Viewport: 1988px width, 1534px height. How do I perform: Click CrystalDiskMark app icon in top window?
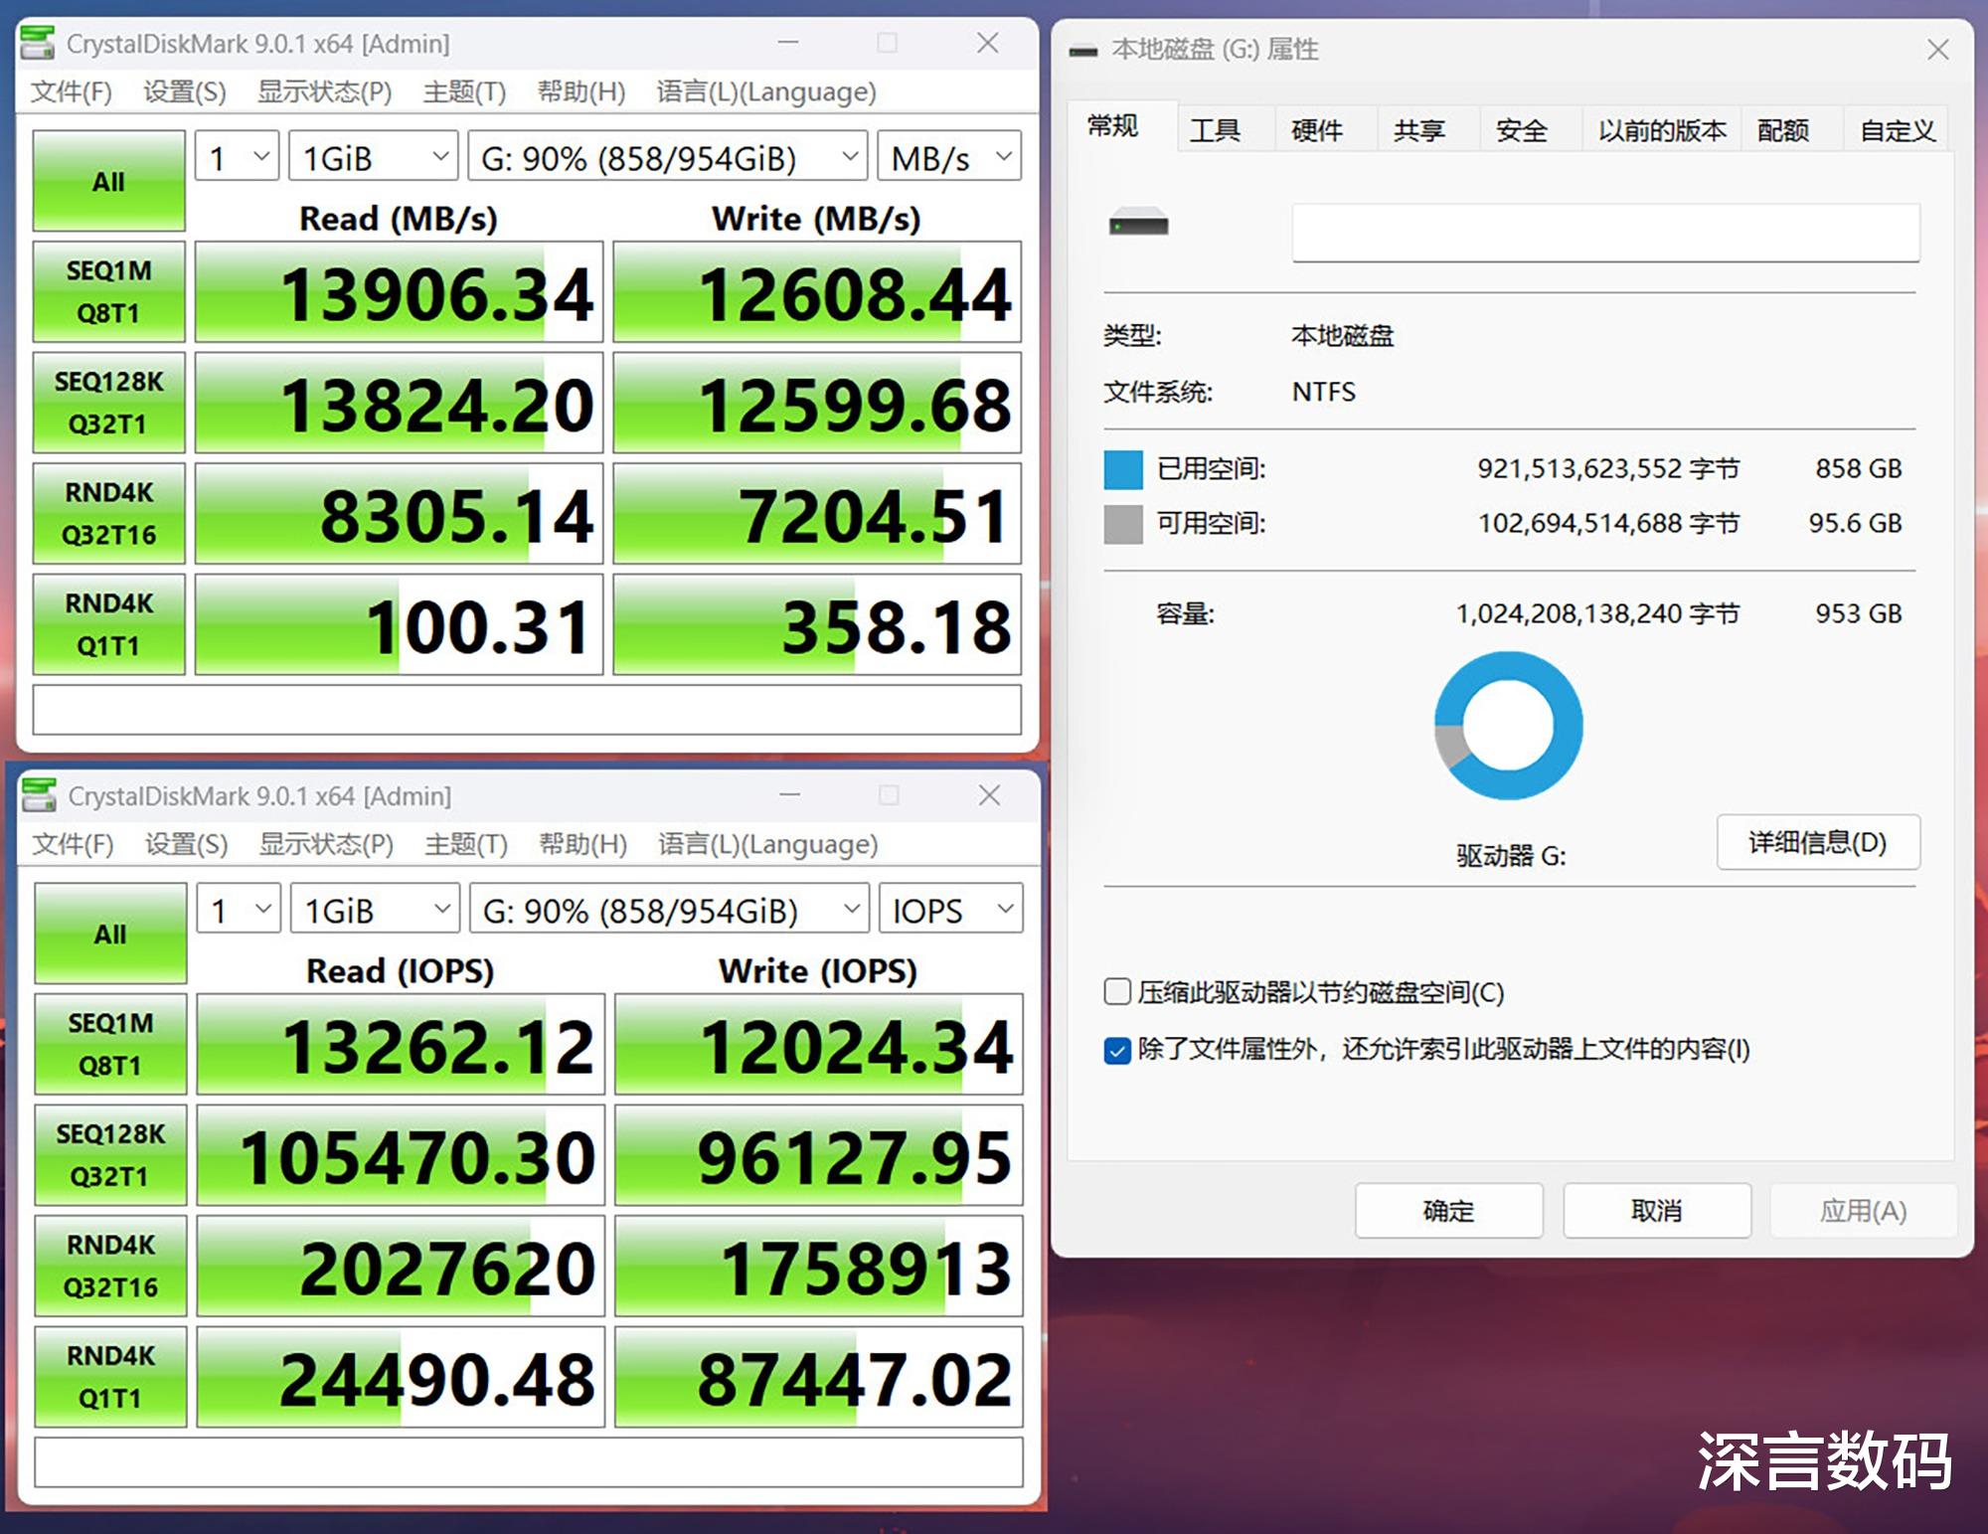pos(38,43)
